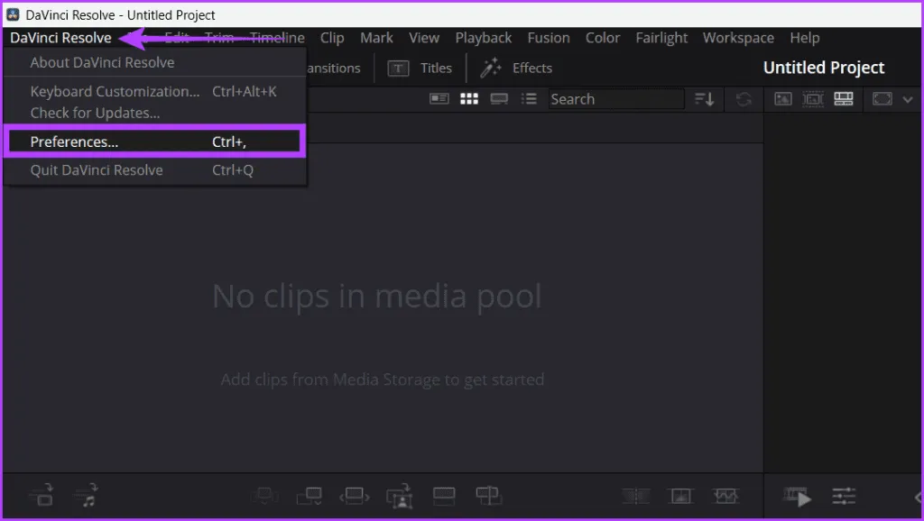The height and width of the screenshot is (521, 924).
Task: Choose Preferences... from the menu
Action: tap(74, 142)
